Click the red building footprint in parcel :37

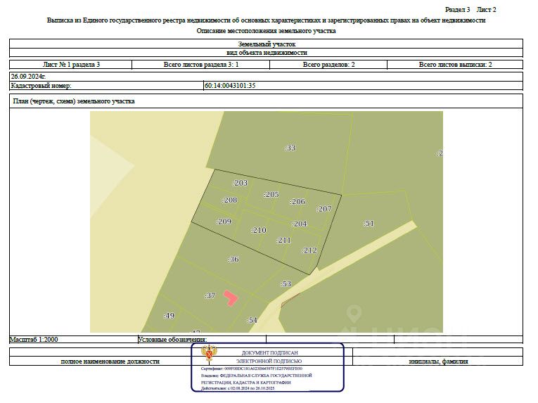[x=231, y=298]
